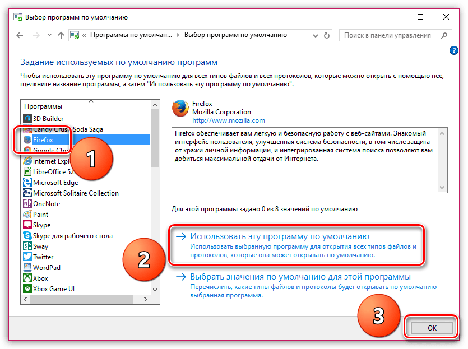
Task: Click Выбор программ по умолчанию breadcrumb
Action: (x=235, y=35)
